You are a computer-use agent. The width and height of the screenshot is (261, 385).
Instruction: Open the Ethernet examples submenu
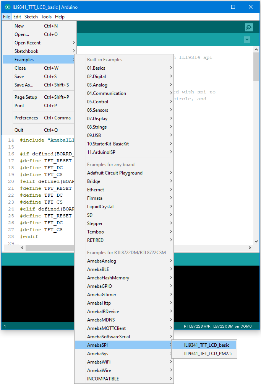[x=124, y=189]
